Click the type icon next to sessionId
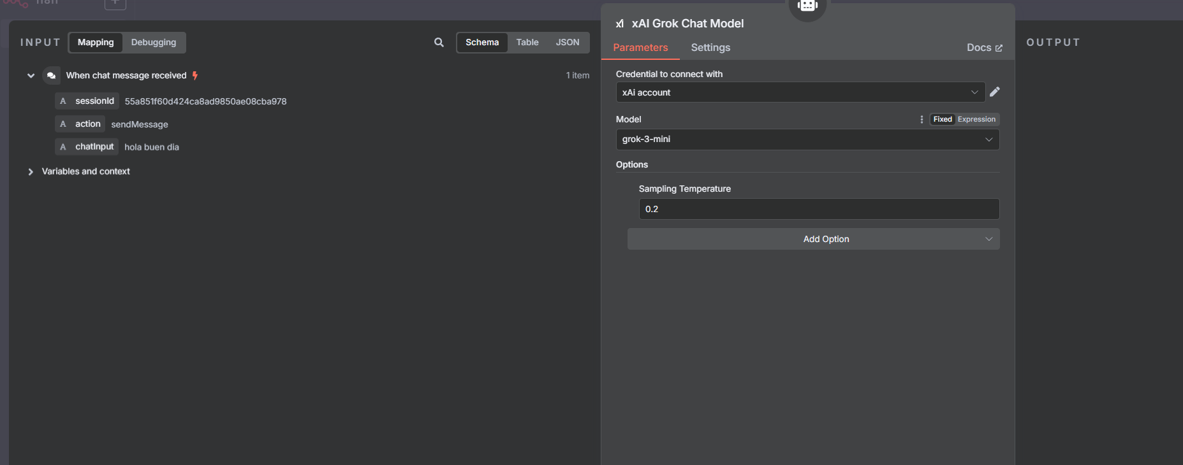Viewport: 1183px width, 465px height. (x=62, y=101)
